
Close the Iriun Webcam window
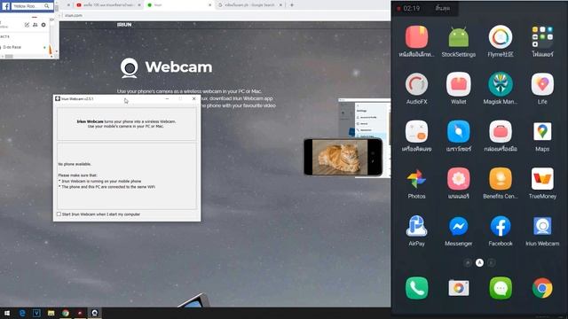(x=193, y=98)
